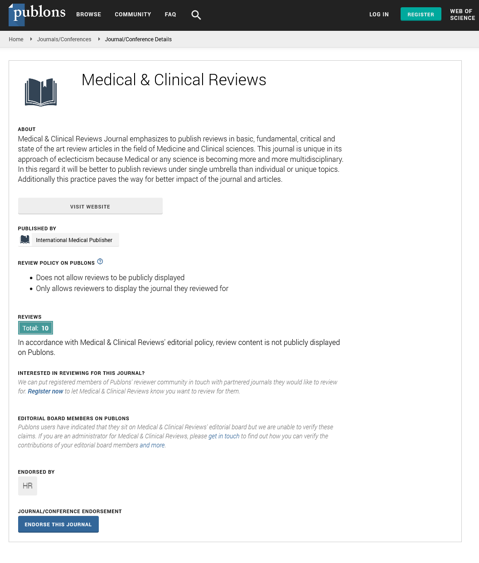The width and height of the screenshot is (479, 563).
Task: Follow the Register now link
Action: pyautogui.click(x=45, y=391)
